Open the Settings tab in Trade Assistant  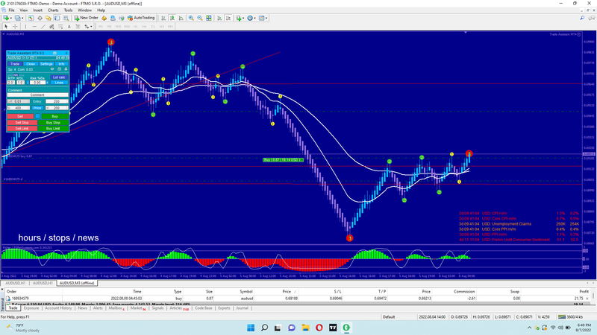coord(46,64)
